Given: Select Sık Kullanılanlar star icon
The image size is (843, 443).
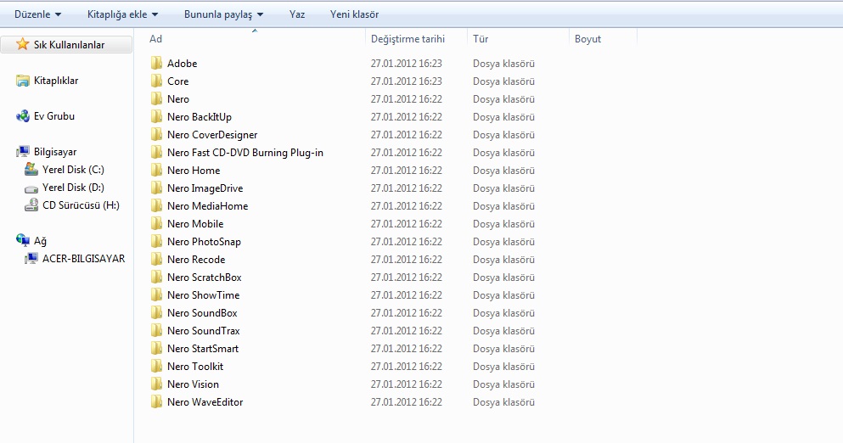Looking at the screenshot, I should pos(22,44).
